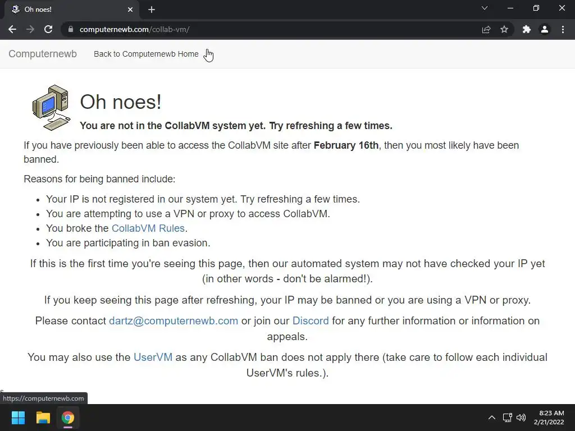Click the retro computer logo image
Screen dimensions: 575x431
pyautogui.click(x=51, y=107)
